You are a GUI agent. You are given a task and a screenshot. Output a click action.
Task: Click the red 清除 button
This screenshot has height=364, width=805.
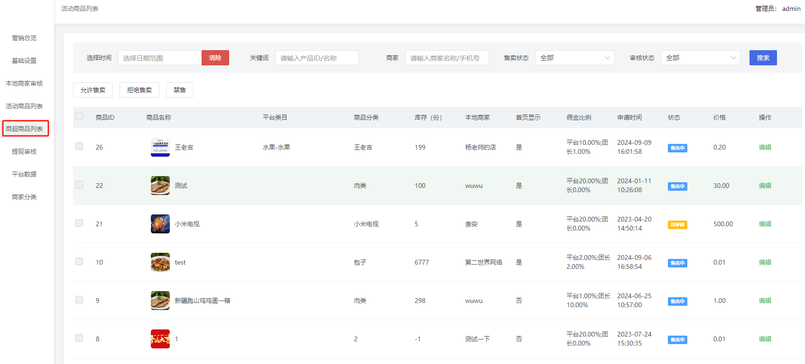[215, 58]
